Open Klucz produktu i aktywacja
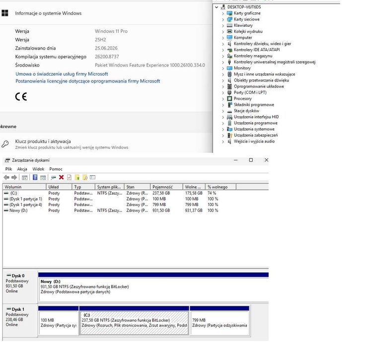Image resolution: width=371 pixels, height=347 pixels. [x=43, y=141]
